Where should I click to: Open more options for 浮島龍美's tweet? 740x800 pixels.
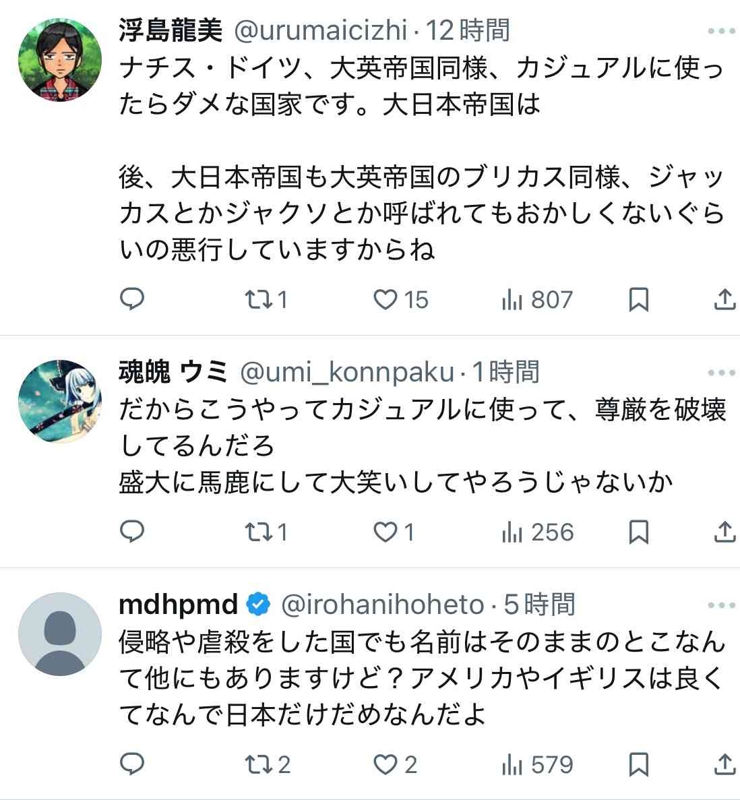[x=721, y=31]
